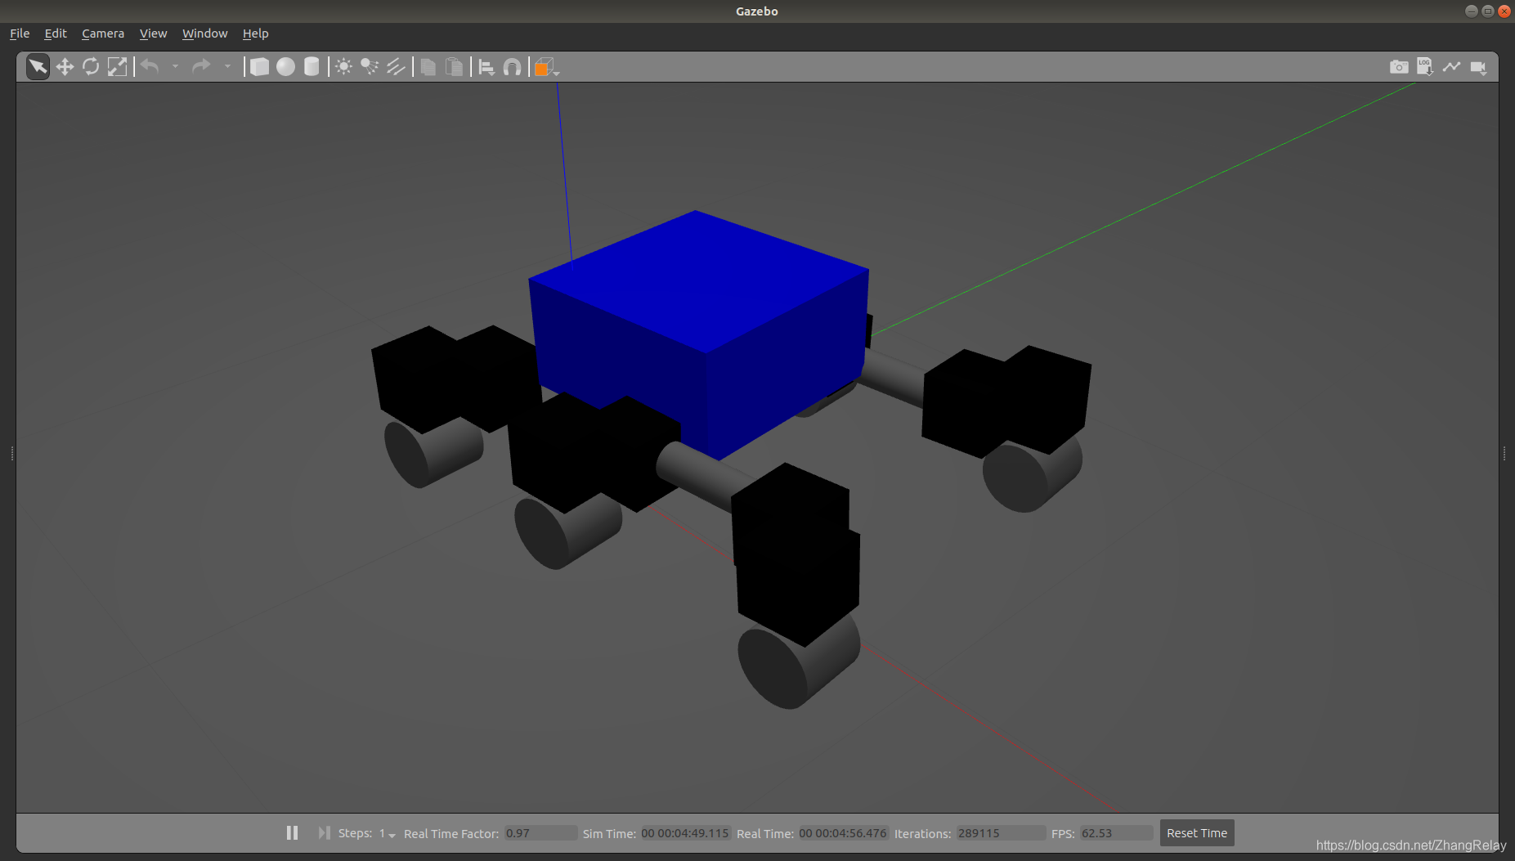Image resolution: width=1515 pixels, height=861 pixels.
Task: Close the Gazebo window
Action: click(1504, 11)
